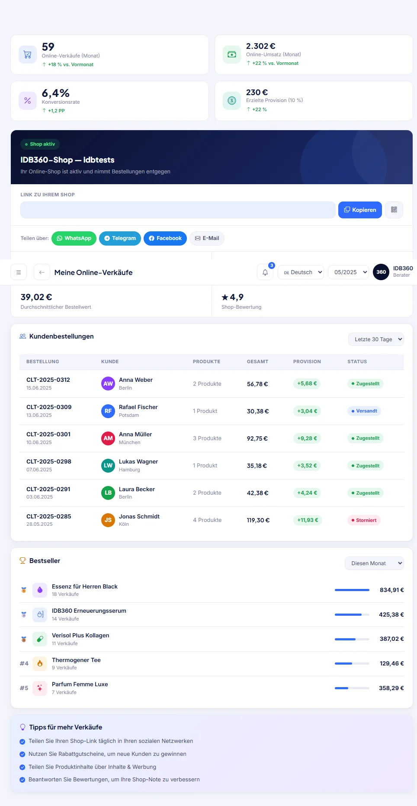
Task: Click the serum icon for IDB360 Erneuerungsserum
Action: tap(40, 614)
